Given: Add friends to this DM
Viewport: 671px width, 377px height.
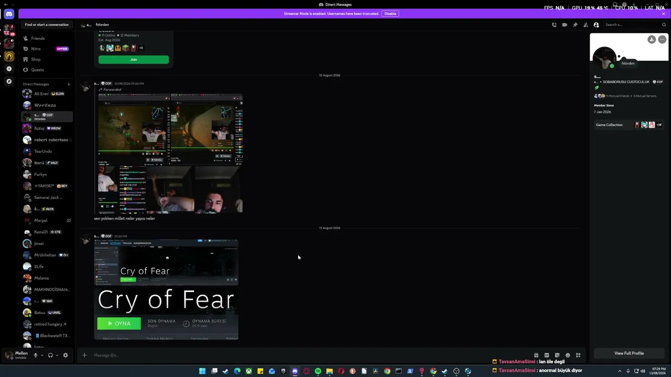Looking at the screenshot, I should tap(586, 25).
